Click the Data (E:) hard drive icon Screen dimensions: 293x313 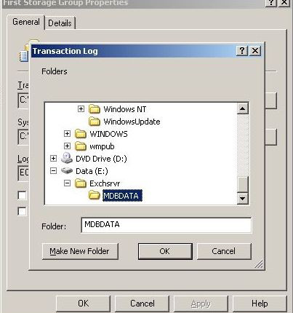[x=67, y=171]
